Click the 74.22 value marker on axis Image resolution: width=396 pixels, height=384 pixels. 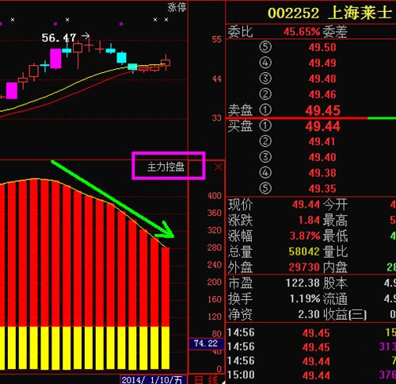pos(206,344)
